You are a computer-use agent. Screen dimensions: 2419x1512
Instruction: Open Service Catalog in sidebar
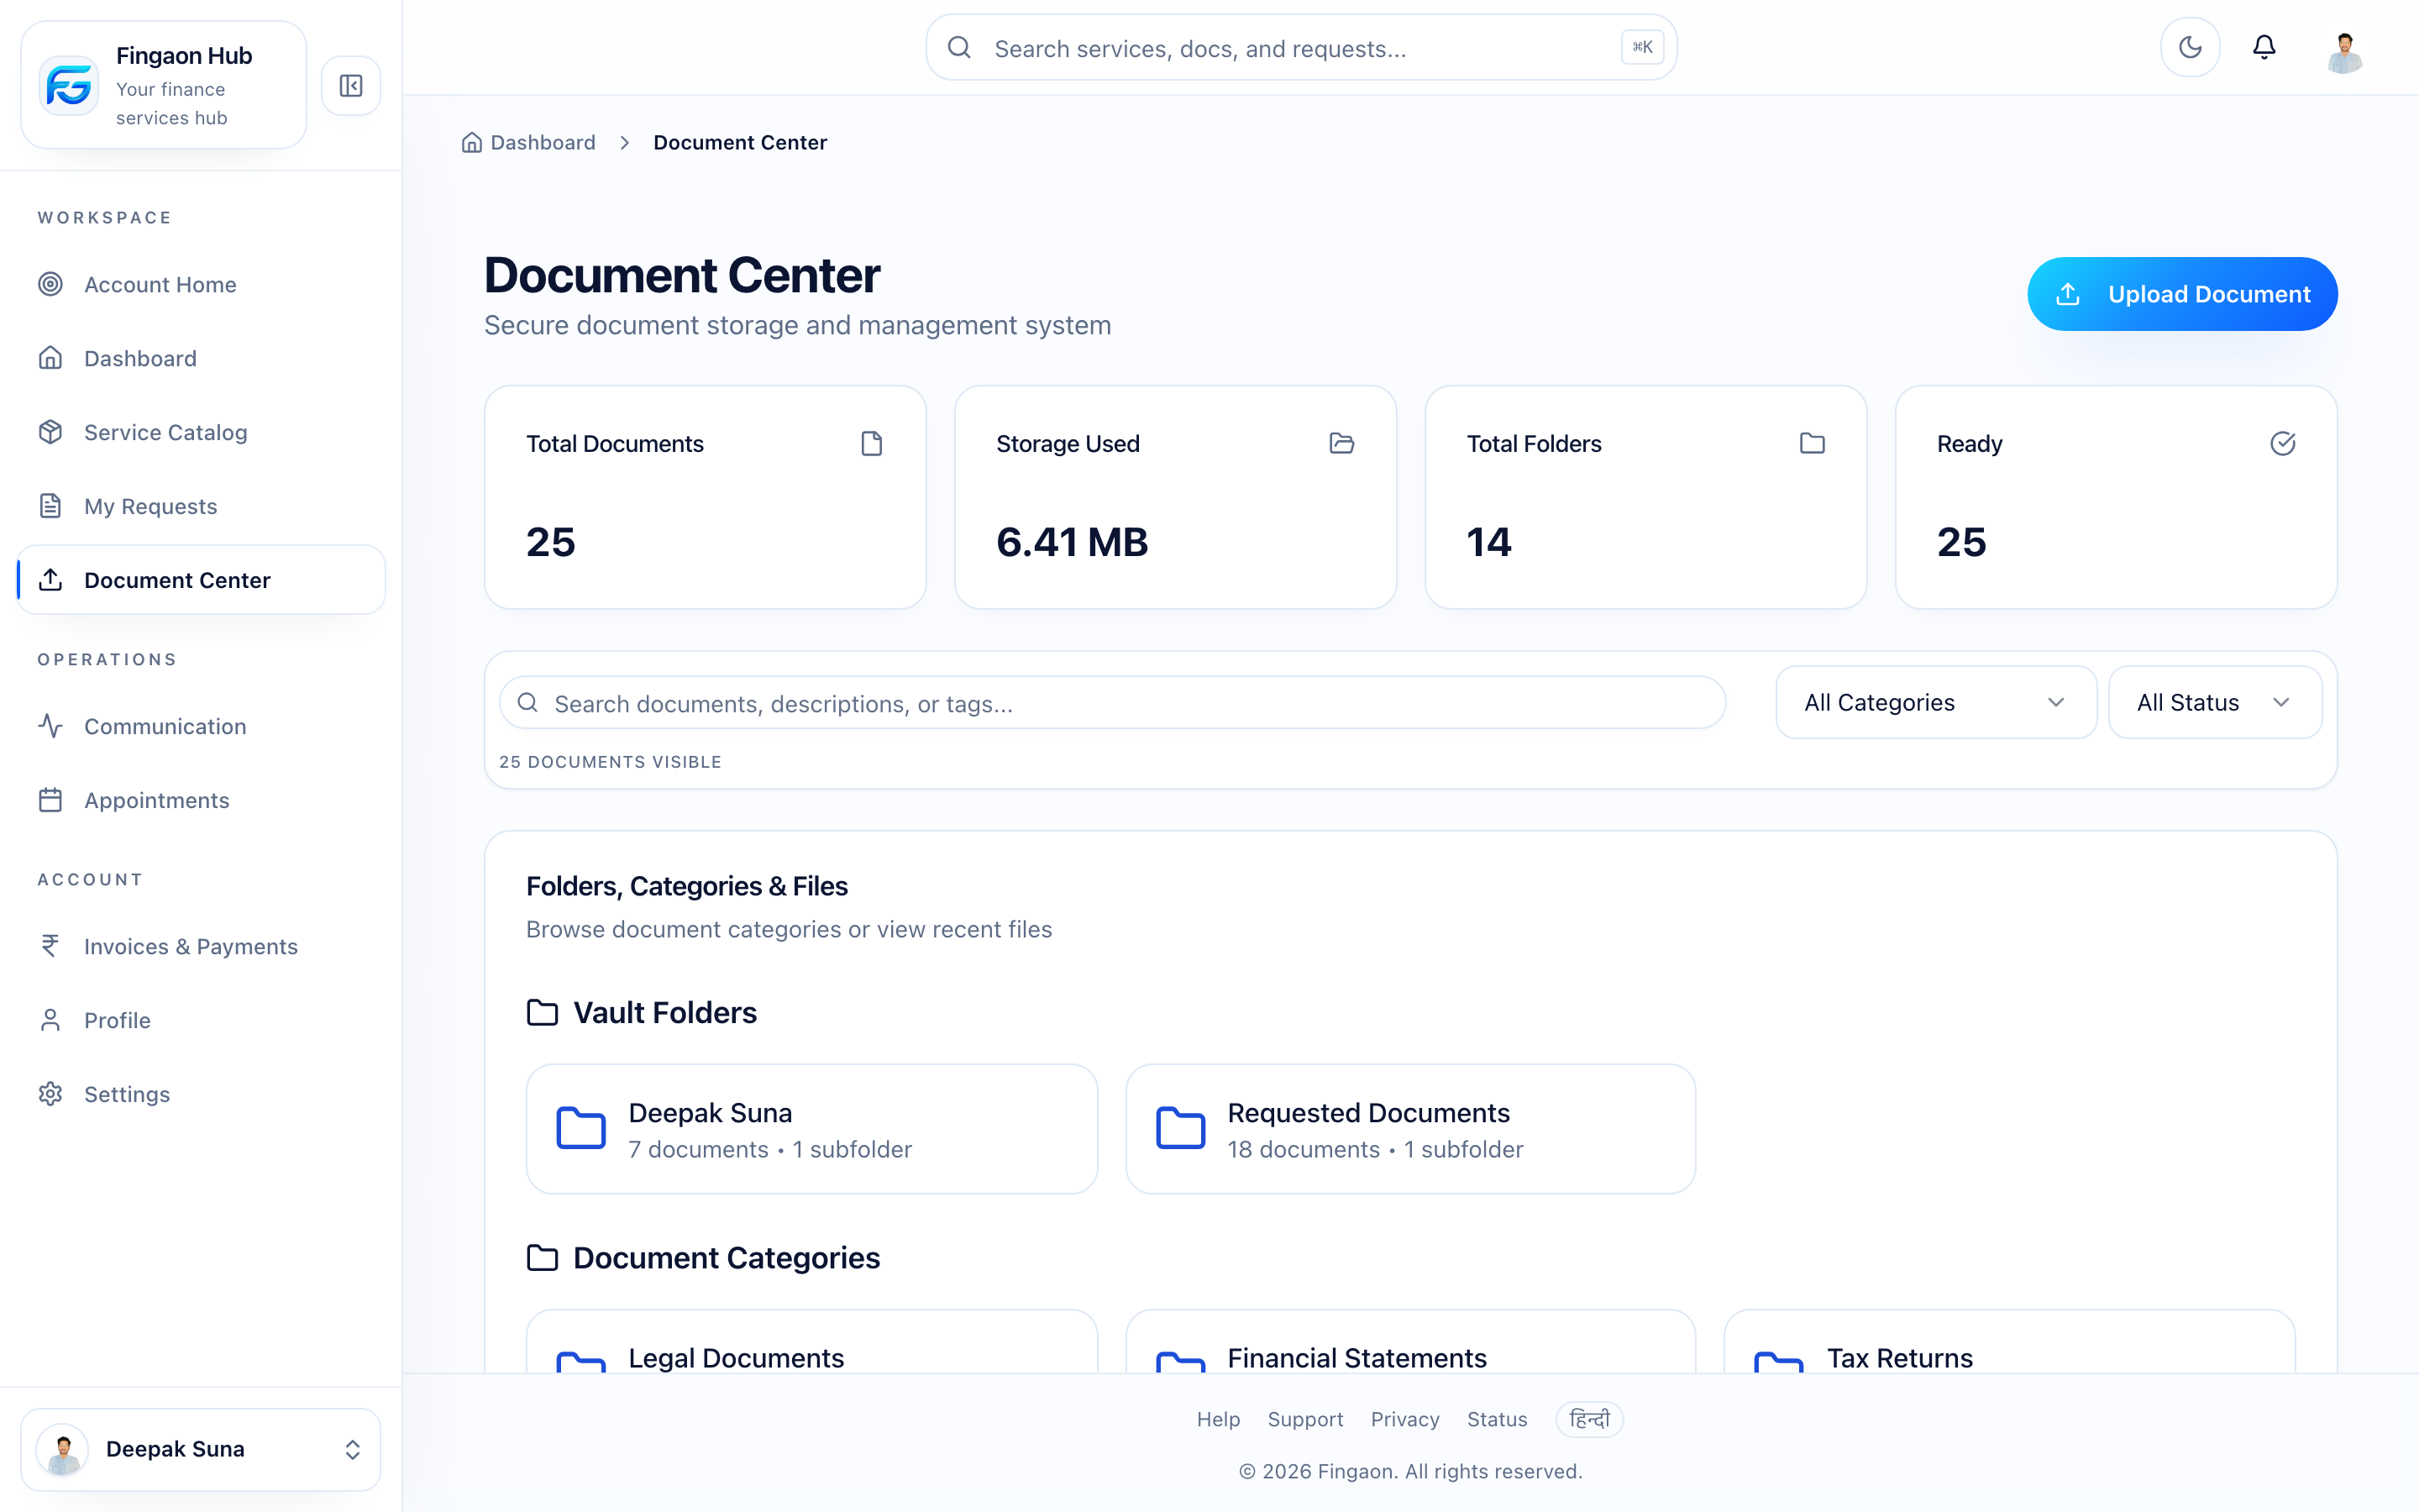click(x=201, y=432)
